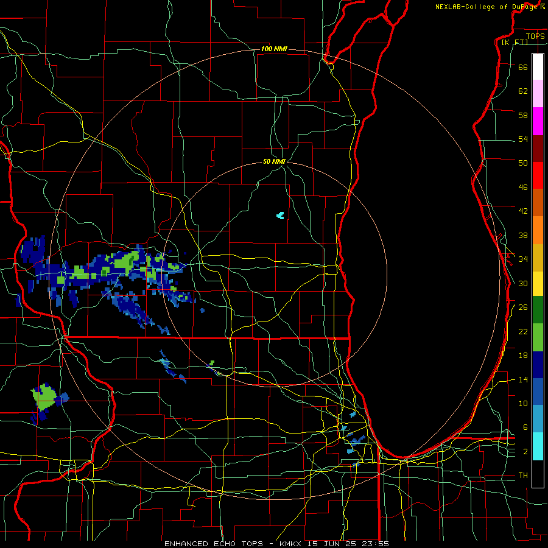Pick the dark orange legend swatch
Image resolution: width=548 pixels, height=548 pixels.
point(538,202)
